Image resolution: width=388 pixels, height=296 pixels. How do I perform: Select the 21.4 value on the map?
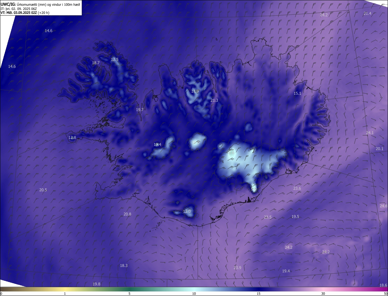367,14
